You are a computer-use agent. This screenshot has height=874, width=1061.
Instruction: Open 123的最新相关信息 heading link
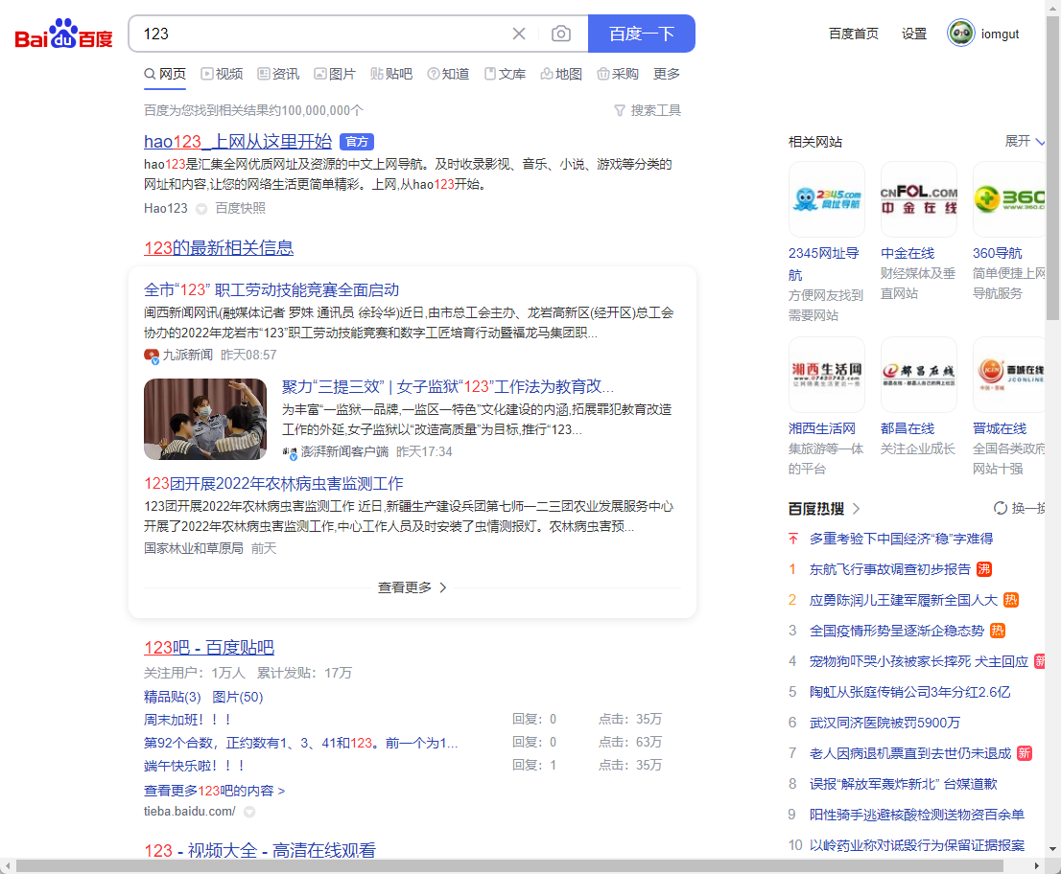click(x=219, y=247)
